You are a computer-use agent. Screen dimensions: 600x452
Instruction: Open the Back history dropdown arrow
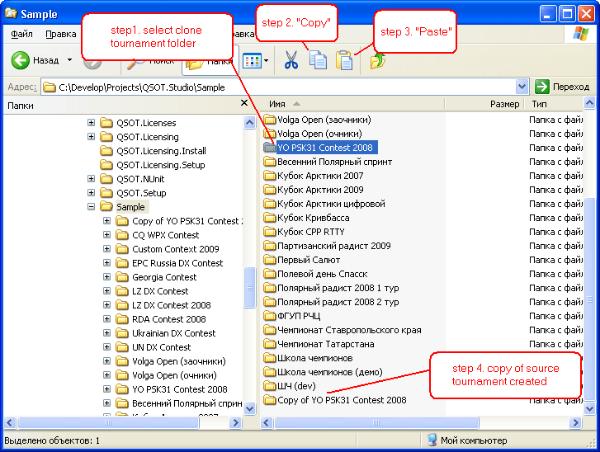(x=69, y=61)
